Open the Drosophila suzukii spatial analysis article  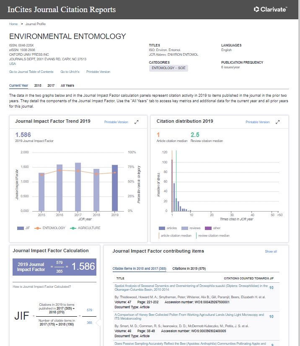(191, 287)
